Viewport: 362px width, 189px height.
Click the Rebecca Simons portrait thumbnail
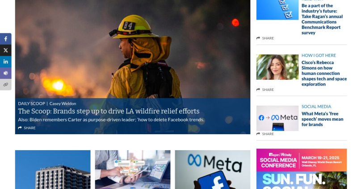(277, 67)
